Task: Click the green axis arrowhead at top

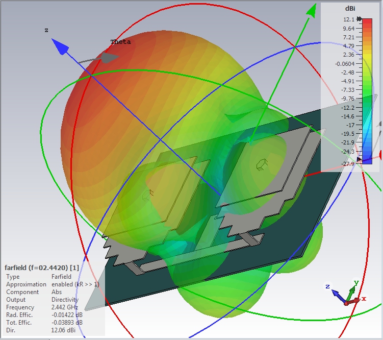Action: 311,11
